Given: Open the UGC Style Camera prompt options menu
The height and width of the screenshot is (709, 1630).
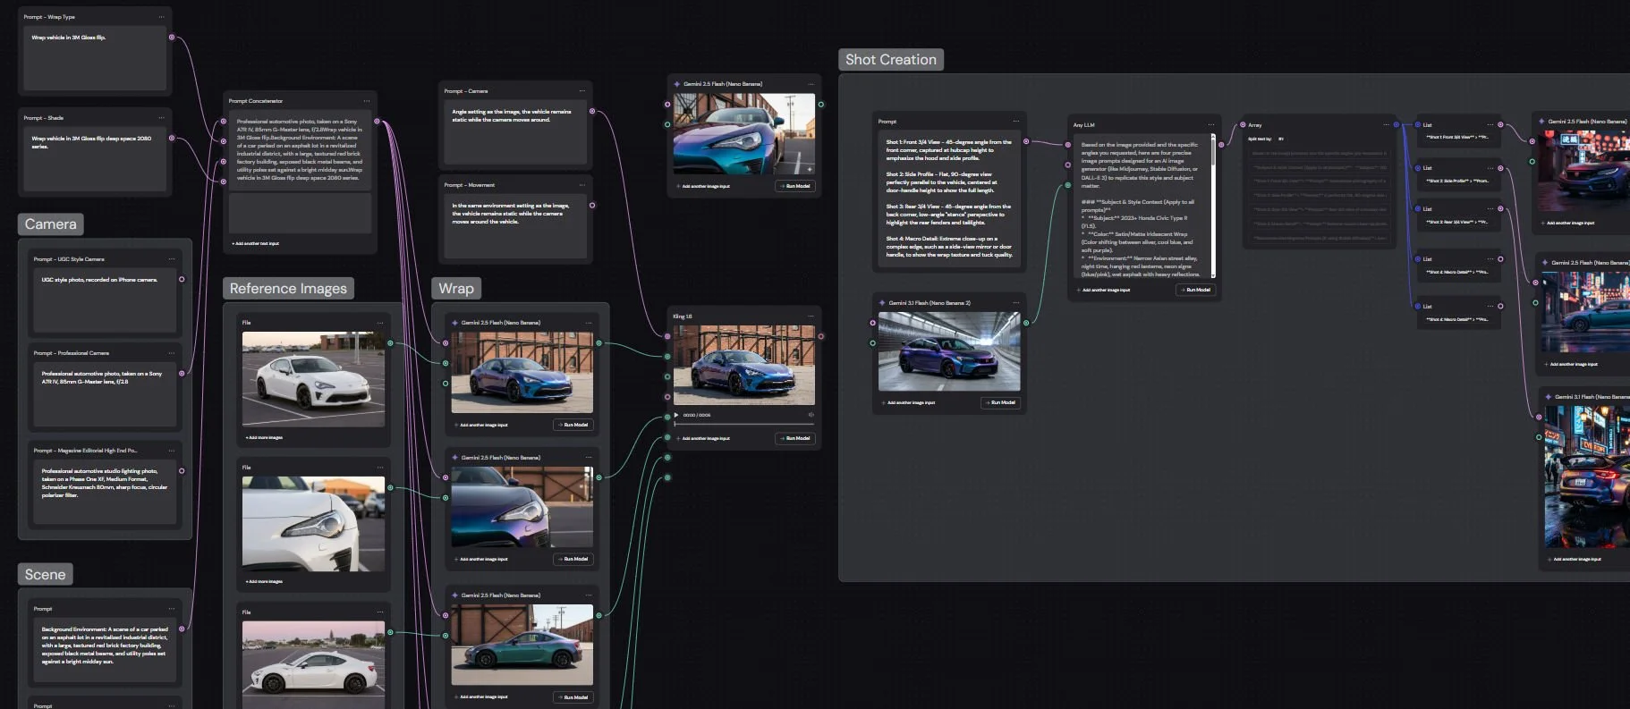Looking at the screenshot, I should pos(171,259).
